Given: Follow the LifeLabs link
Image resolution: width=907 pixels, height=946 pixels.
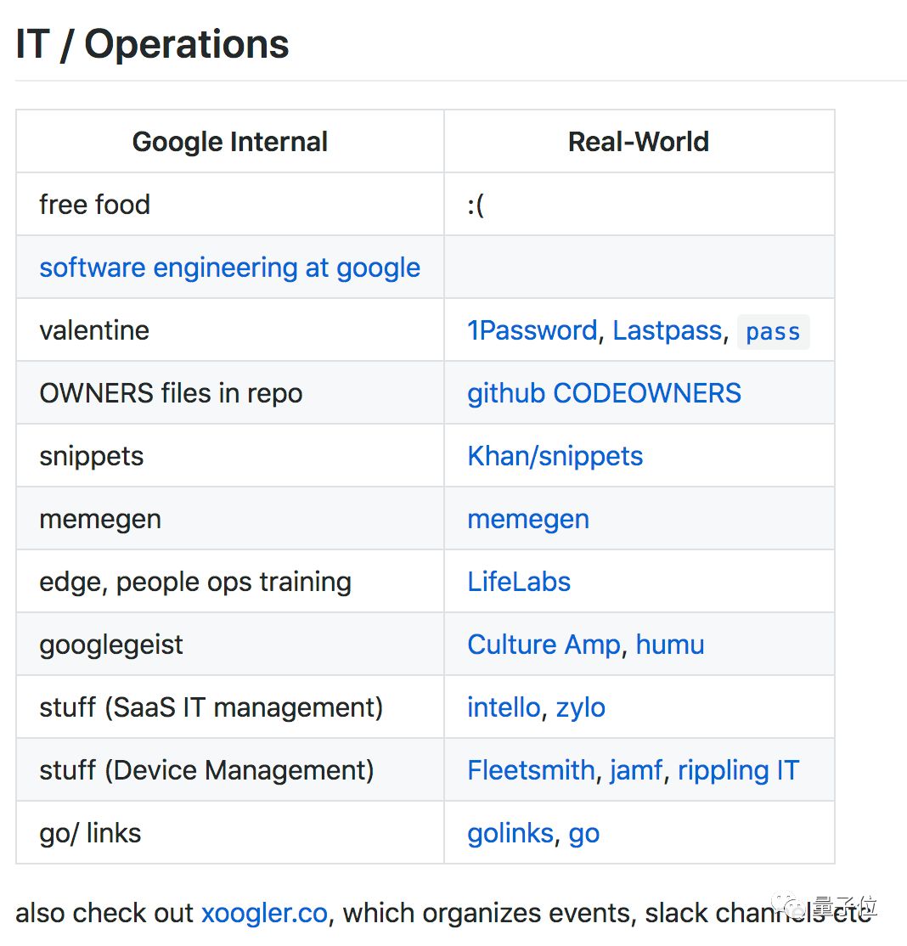Looking at the screenshot, I should (x=519, y=583).
